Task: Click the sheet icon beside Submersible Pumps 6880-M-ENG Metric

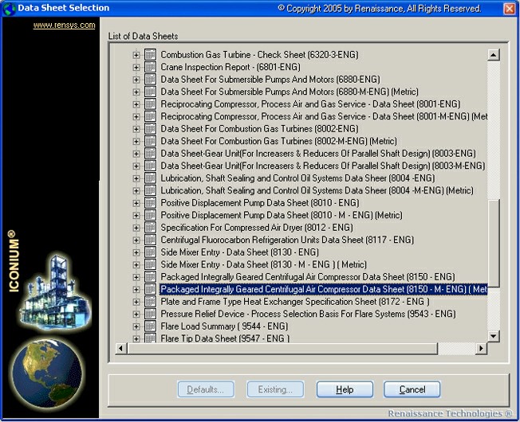Action: click(x=150, y=92)
